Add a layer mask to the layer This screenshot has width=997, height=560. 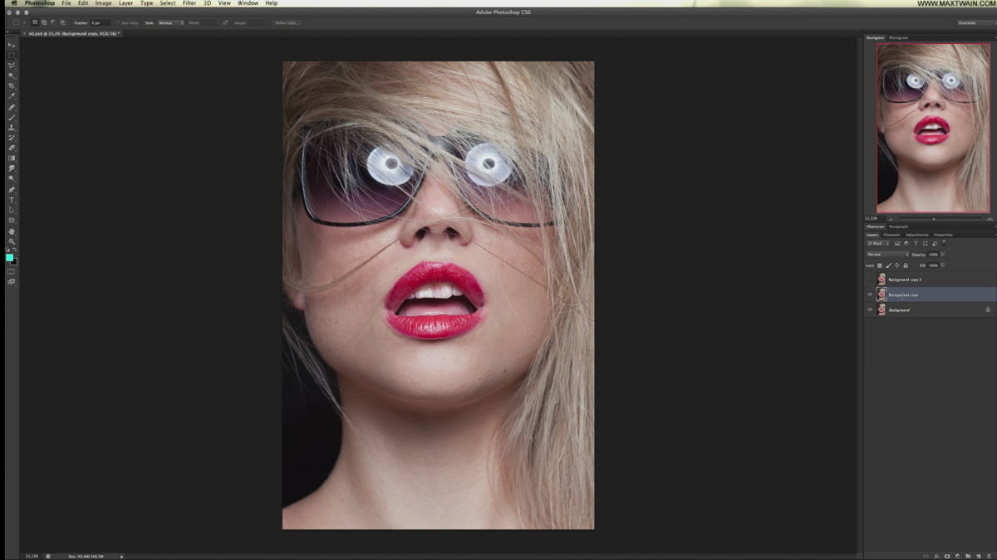click(x=946, y=556)
